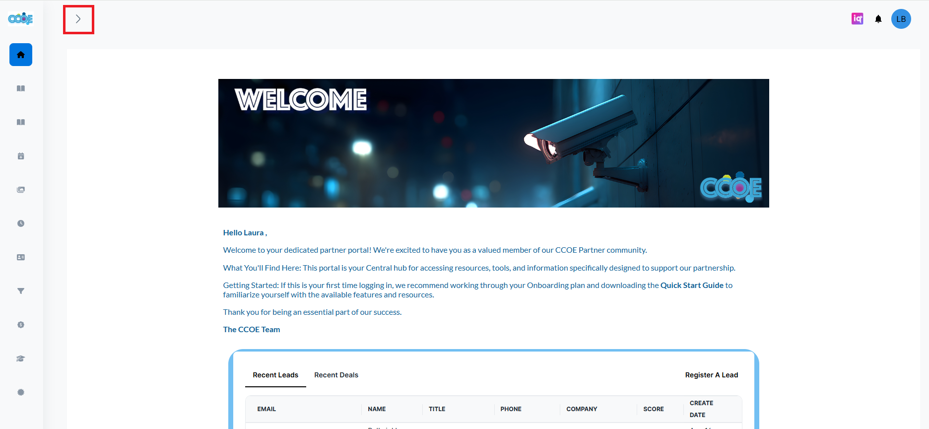Image resolution: width=929 pixels, height=429 pixels.
Task: Click the clock icon in sidebar
Action: pos(21,223)
